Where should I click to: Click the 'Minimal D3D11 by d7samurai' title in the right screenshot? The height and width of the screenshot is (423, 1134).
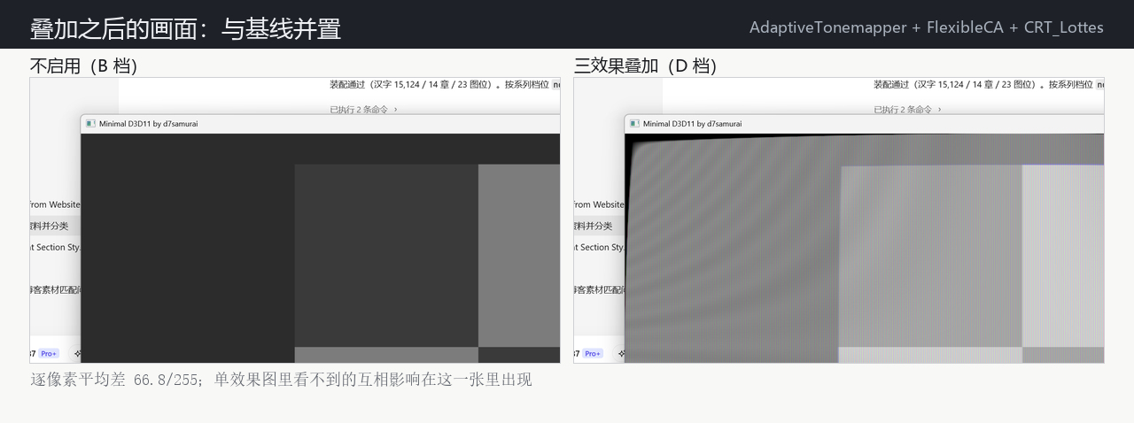692,124
